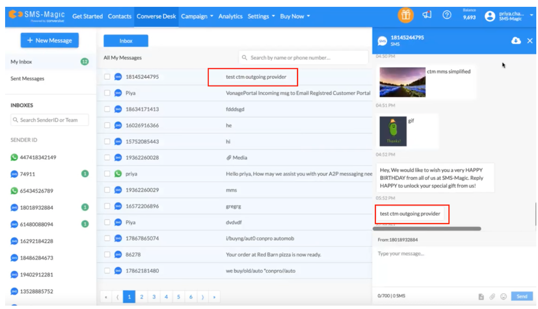The width and height of the screenshot is (538, 309).
Task: Click the help question mark icon
Action: click(446, 15)
